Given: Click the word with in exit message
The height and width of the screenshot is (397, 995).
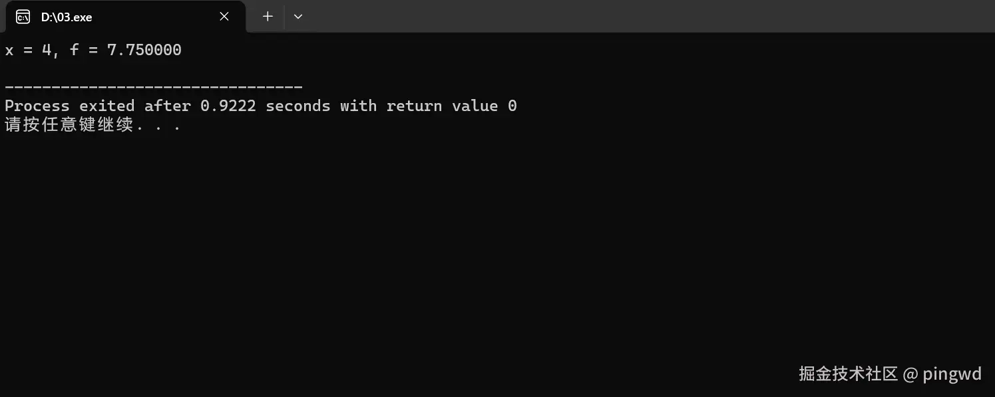Looking at the screenshot, I should click(358, 106).
